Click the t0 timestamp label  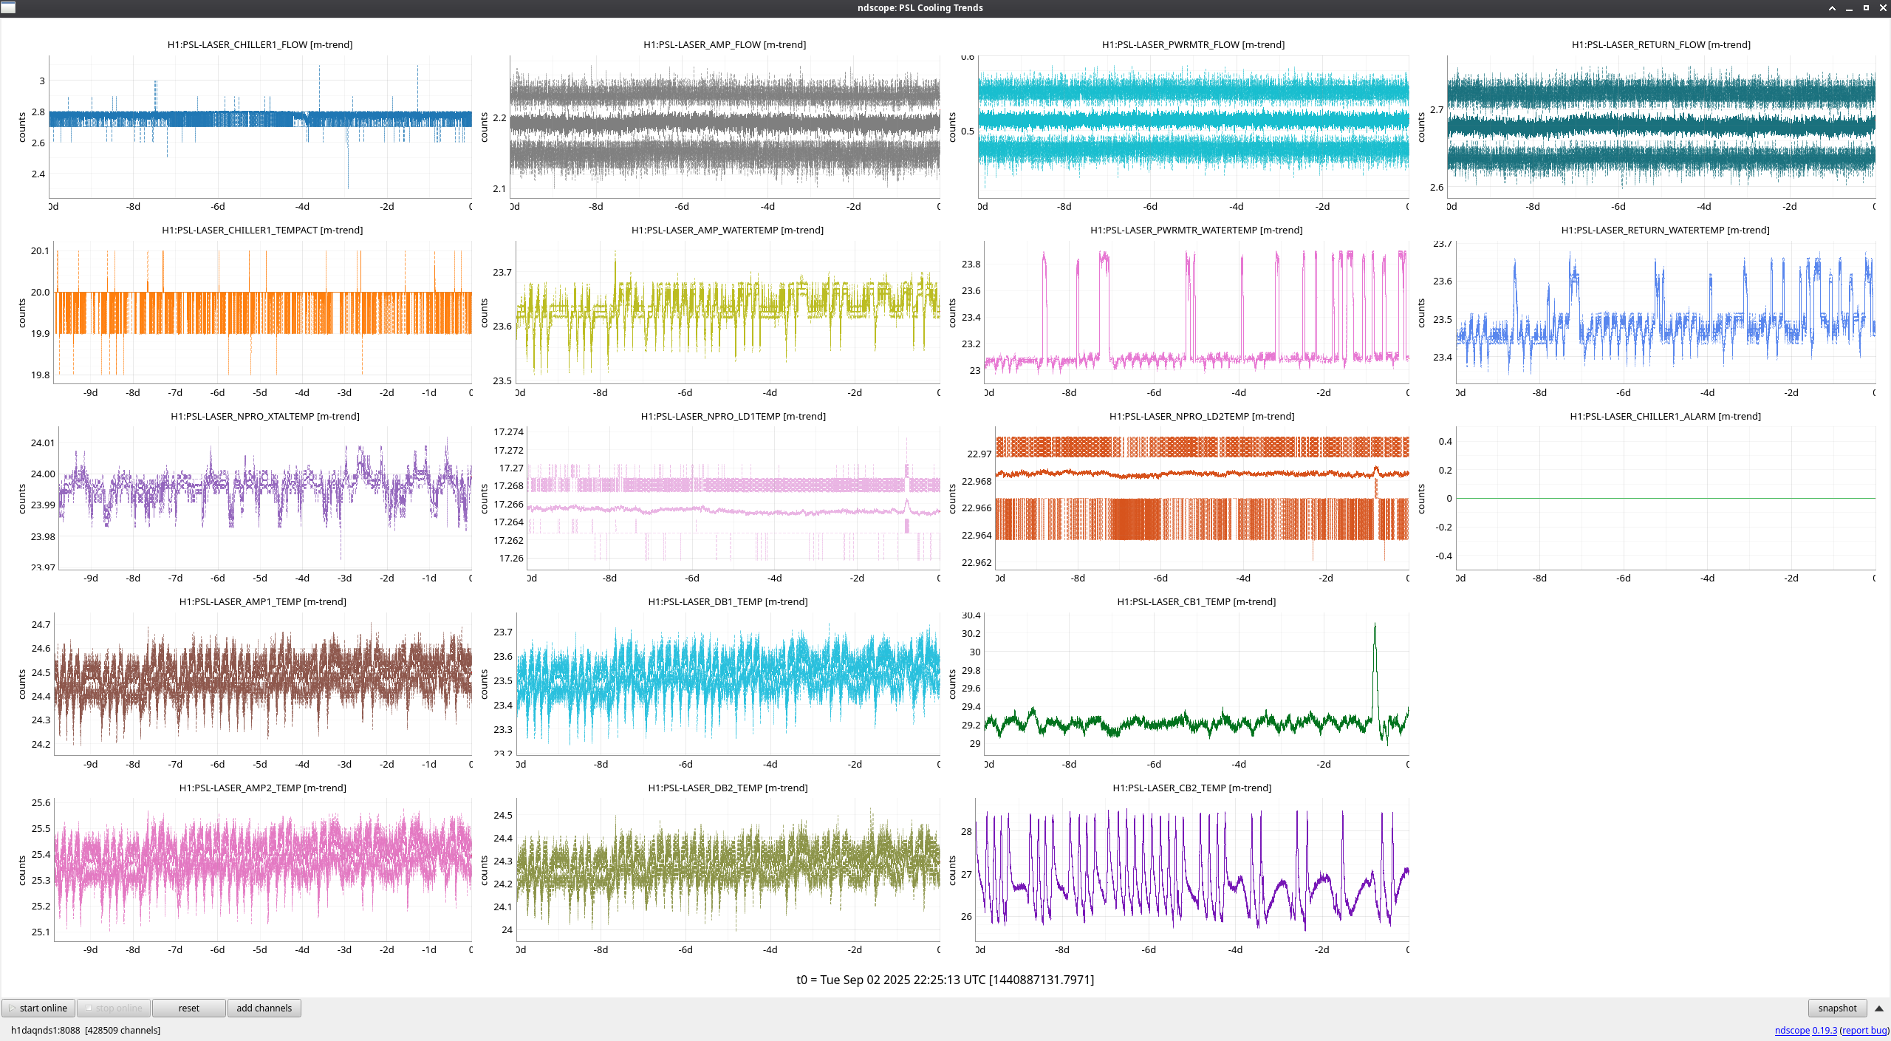coord(945,980)
